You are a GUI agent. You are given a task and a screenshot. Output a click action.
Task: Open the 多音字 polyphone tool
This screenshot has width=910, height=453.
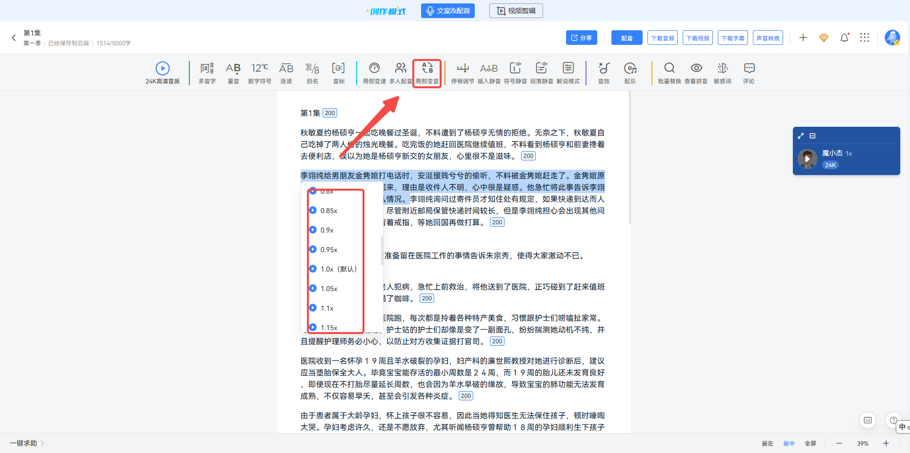click(x=207, y=72)
